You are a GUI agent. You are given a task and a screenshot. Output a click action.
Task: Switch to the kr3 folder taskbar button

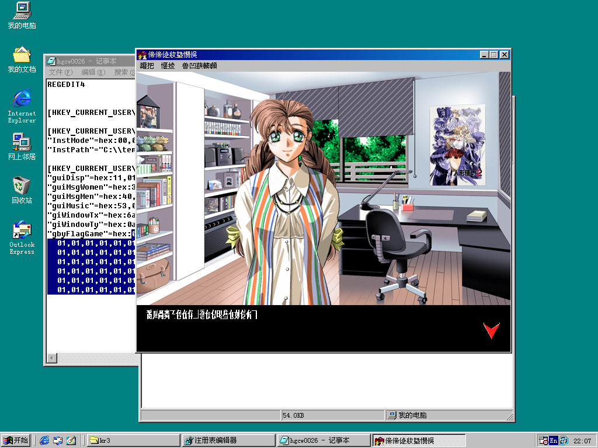pyautogui.click(x=134, y=440)
